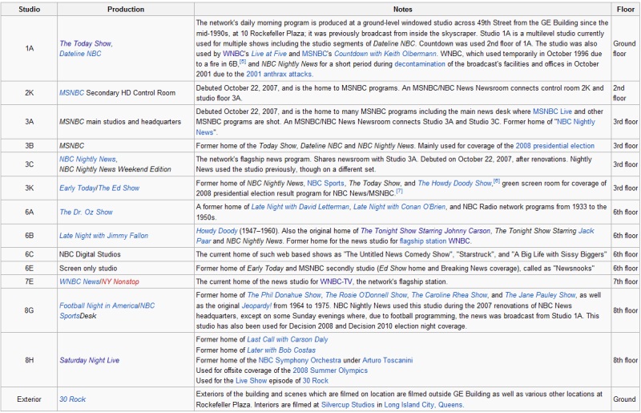Click the Production column header
Image resolution: width=641 pixels, height=413 pixels.
(126, 9)
